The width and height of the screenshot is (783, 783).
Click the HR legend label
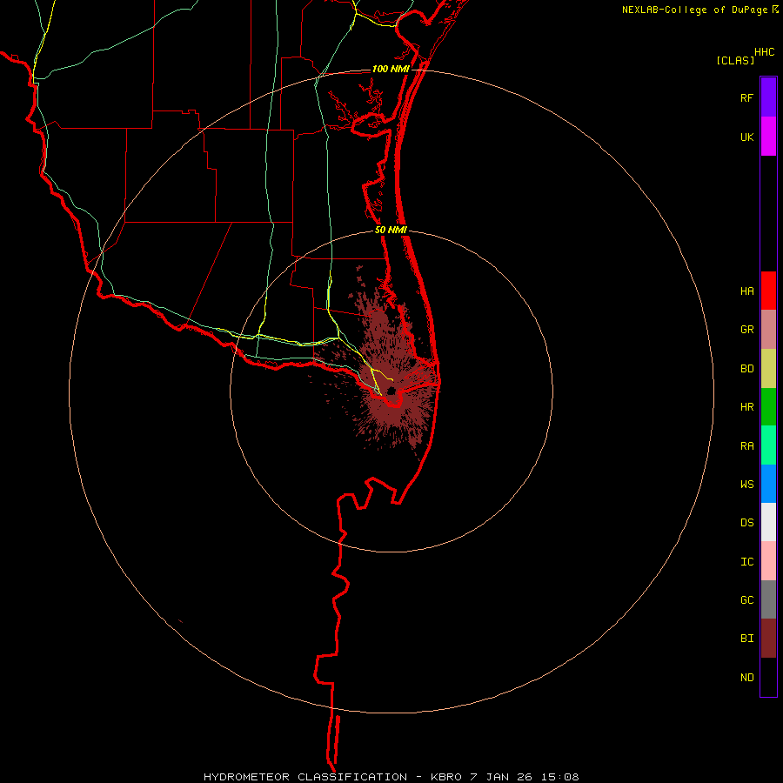coord(746,407)
